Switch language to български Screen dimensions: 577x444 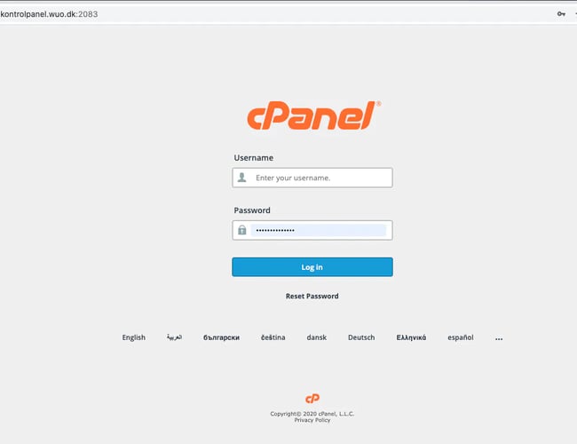(222, 337)
